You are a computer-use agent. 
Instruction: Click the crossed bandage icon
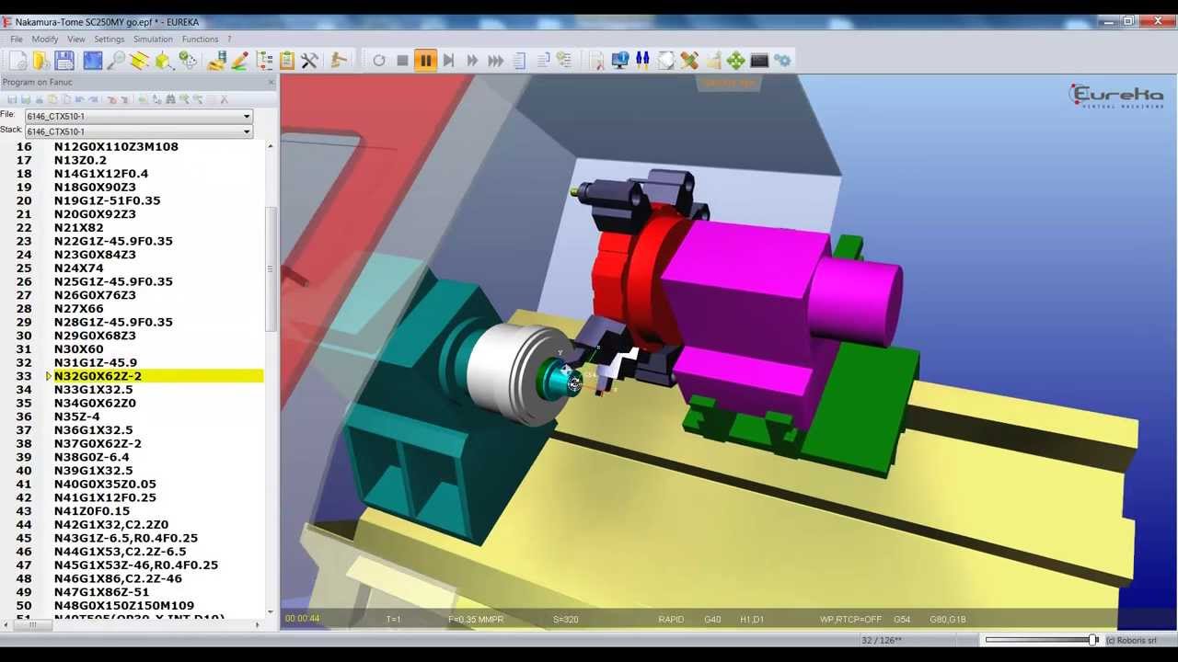689,61
